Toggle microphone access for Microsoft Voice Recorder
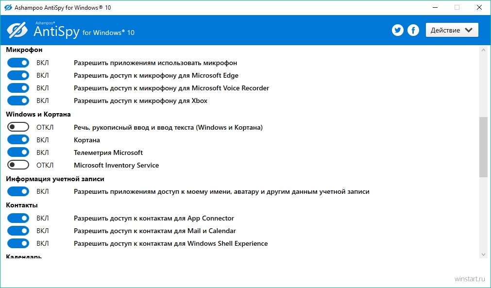The image size is (491, 288). click(18, 88)
